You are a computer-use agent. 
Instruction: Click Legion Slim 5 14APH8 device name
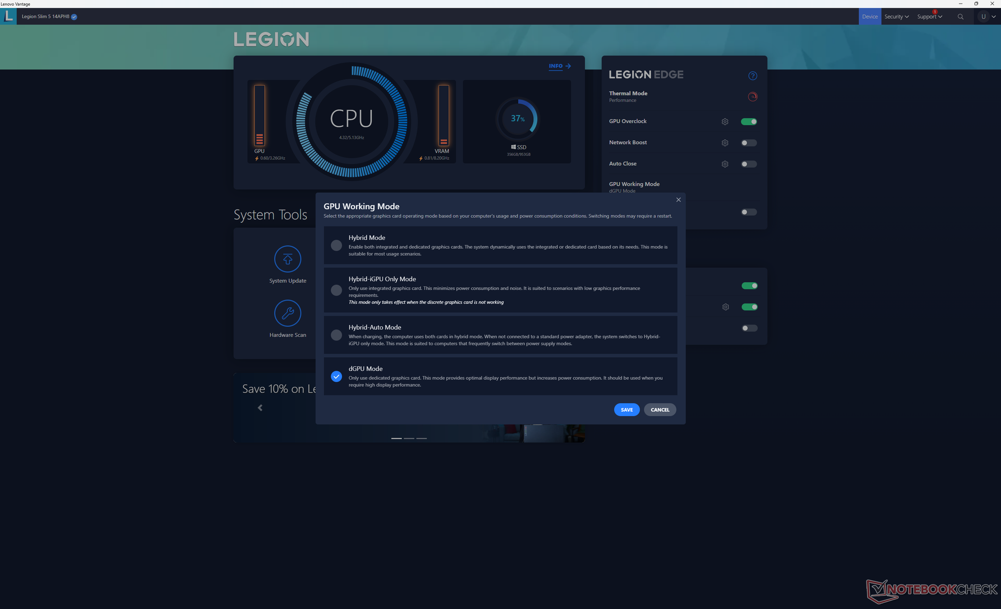tap(45, 17)
